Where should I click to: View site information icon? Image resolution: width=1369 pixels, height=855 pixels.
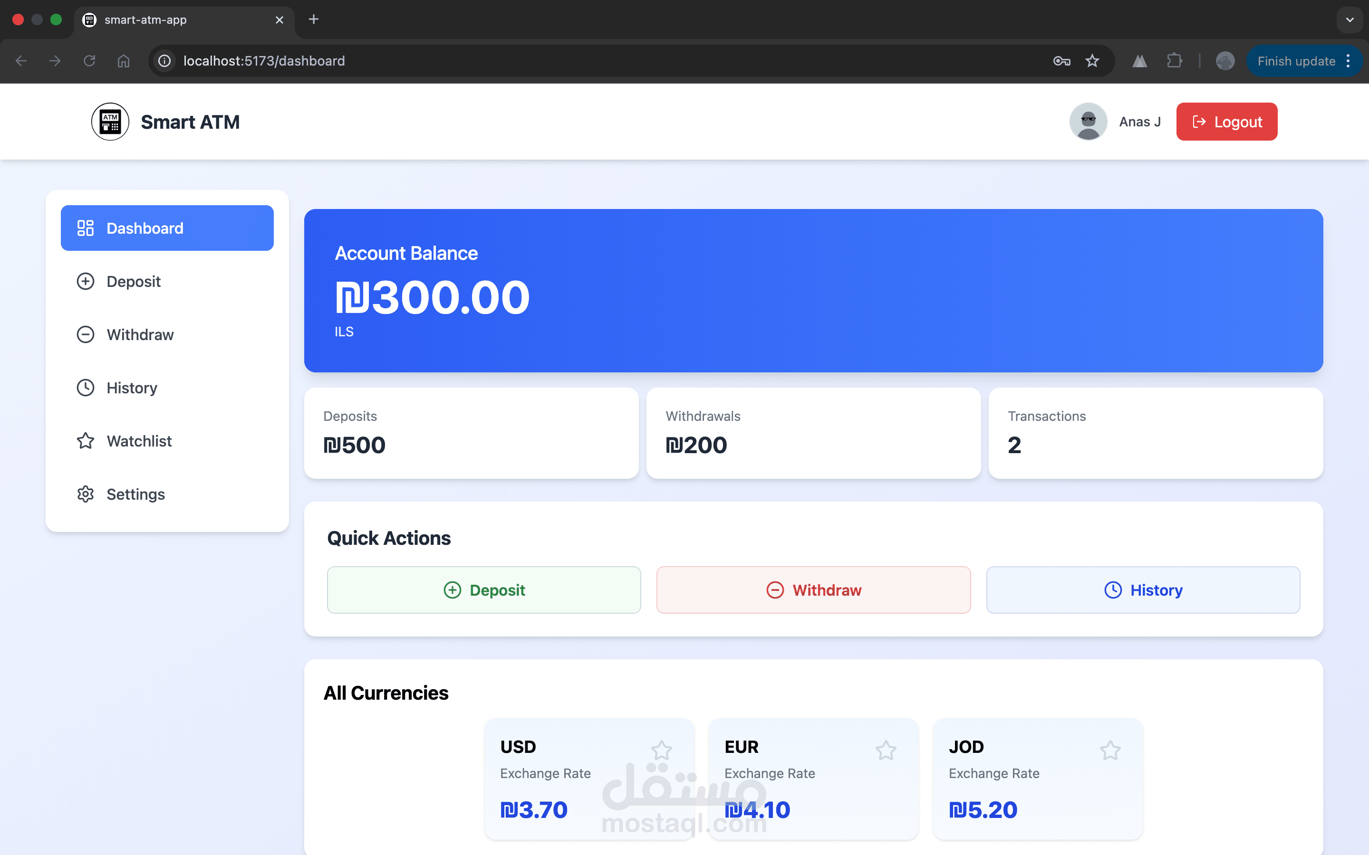[164, 61]
